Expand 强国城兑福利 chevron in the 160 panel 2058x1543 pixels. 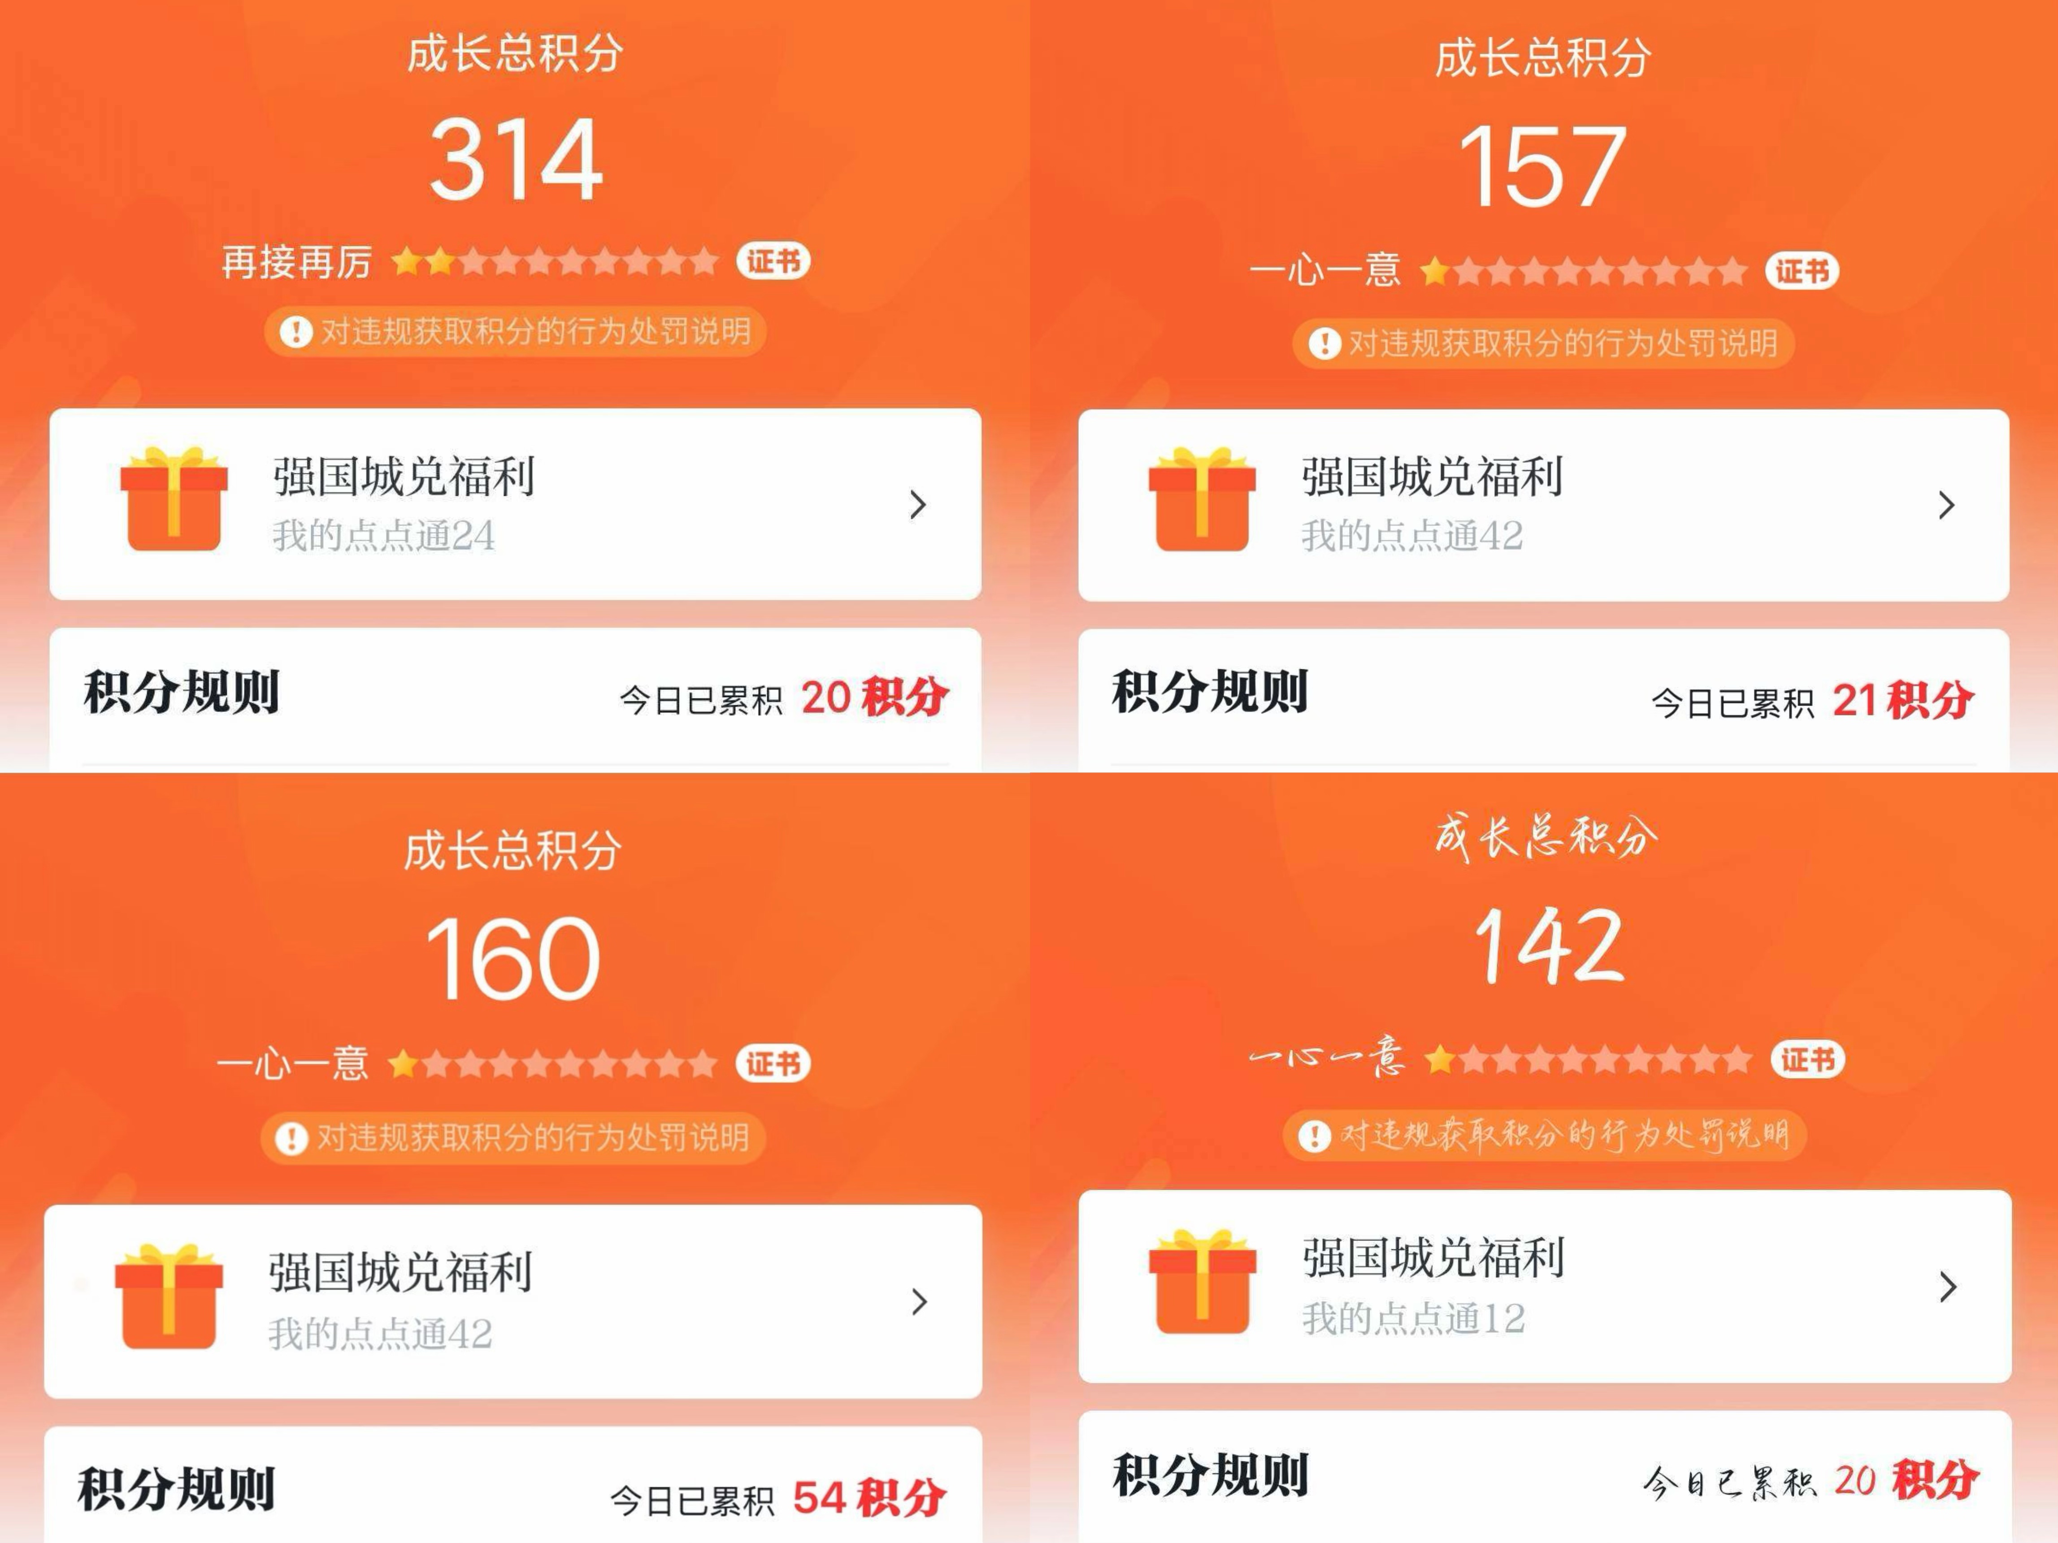pyautogui.click(x=920, y=1302)
